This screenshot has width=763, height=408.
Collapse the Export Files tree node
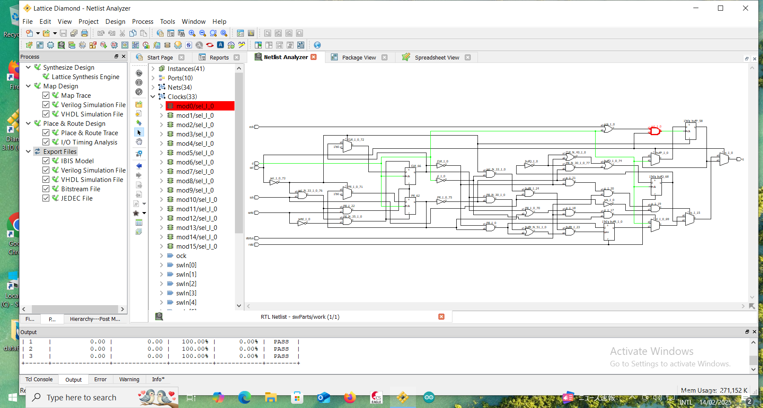28,151
